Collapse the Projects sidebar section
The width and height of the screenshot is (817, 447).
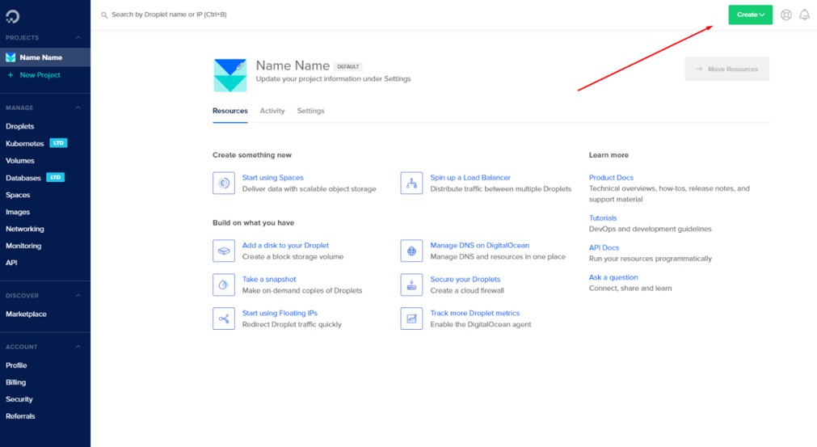(x=78, y=37)
